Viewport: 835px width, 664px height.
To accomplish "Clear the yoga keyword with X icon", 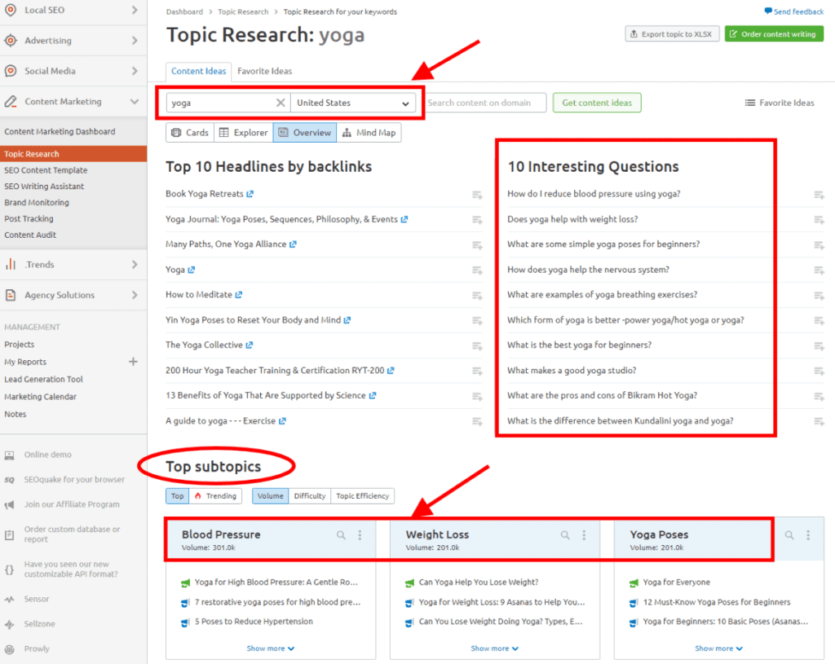I will pos(281,103).
